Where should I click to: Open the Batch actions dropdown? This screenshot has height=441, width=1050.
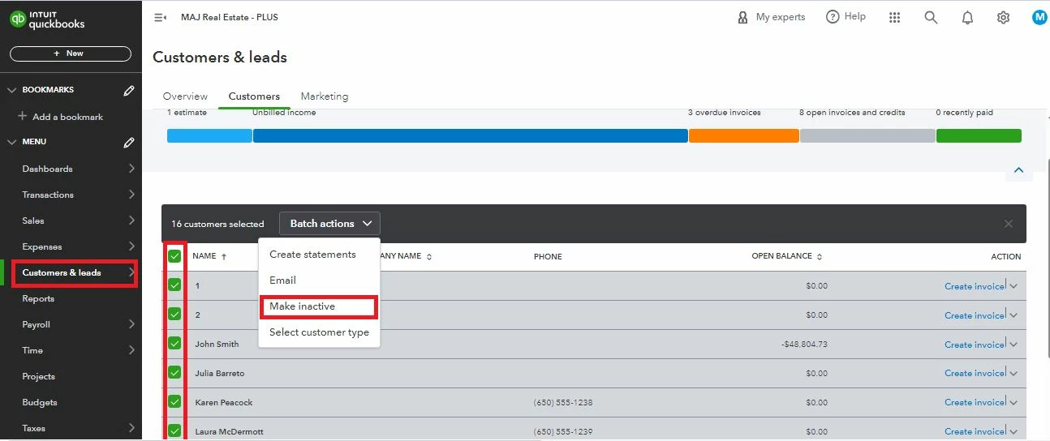[x=329, y=224]
